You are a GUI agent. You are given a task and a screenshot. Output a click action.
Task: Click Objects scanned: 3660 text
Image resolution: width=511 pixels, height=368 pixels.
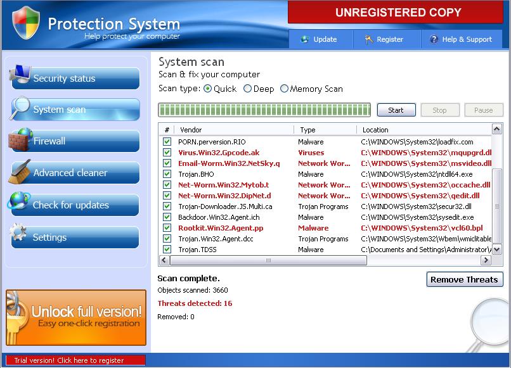pos(193,290)
